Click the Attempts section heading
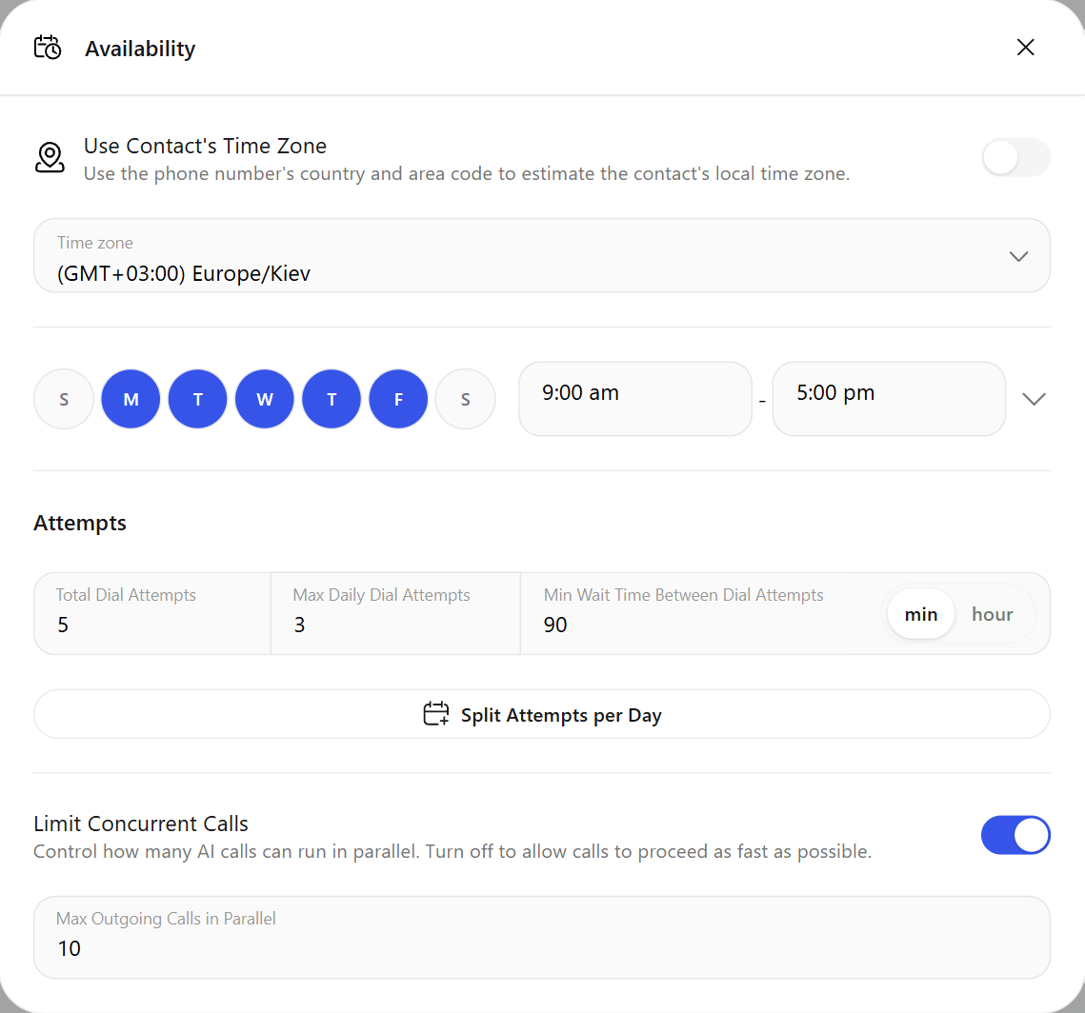Image resolution: width=1085 pixels, height=1013 pixels. (x=80, y=523)
